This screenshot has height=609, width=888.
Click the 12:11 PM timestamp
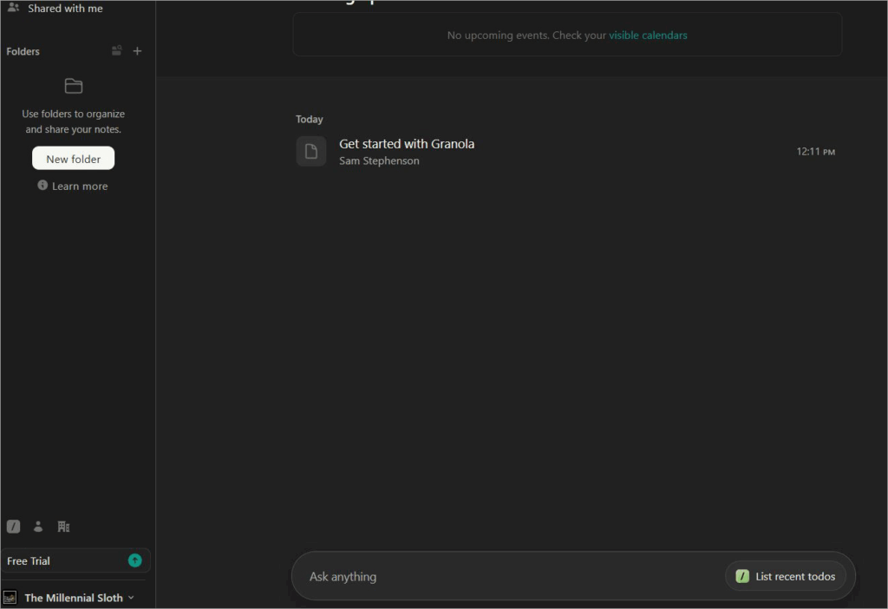point(815,152)
